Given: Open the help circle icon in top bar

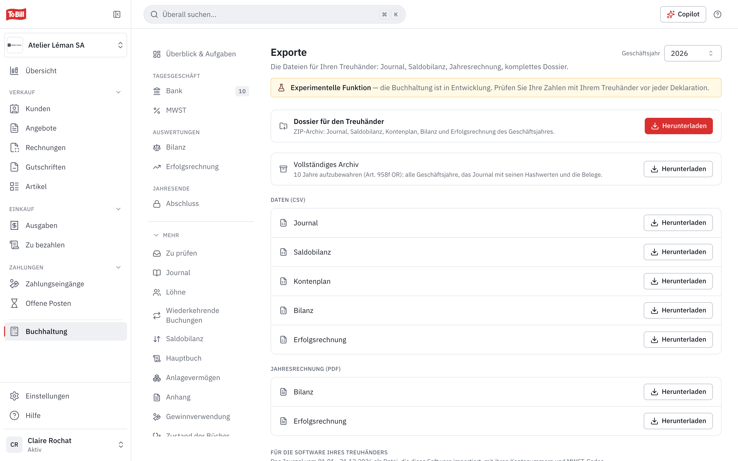Looking at the screenshot, I should 717,14.
